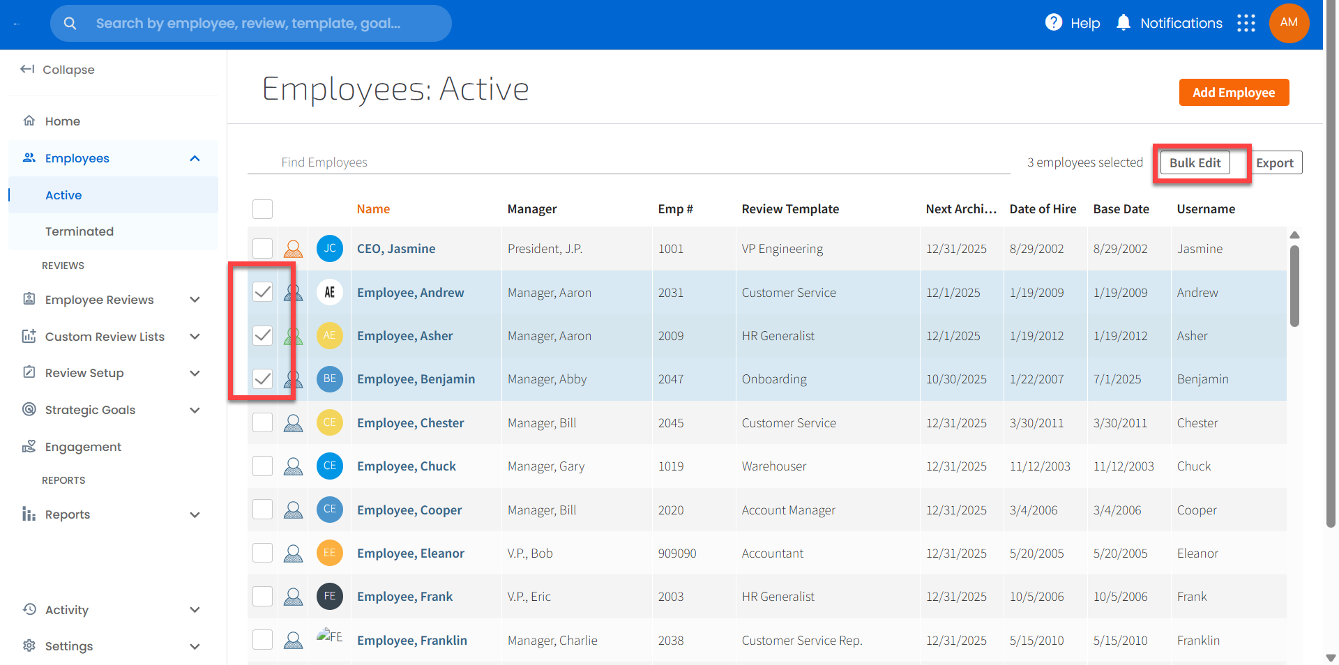Collapse the Employees sidebar section
The image size is (1339, 665).
(195, 158)
